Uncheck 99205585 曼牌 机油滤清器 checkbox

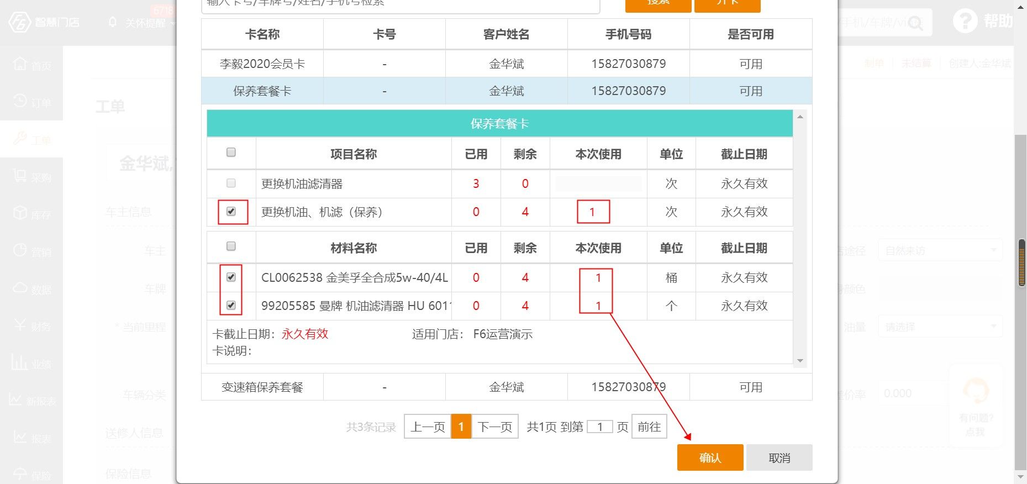[231, 305]
